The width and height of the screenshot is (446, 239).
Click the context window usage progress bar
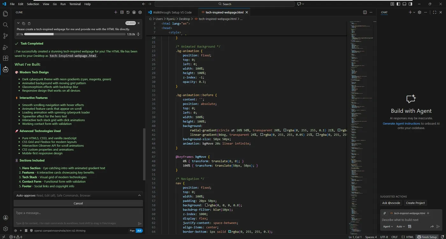pyautogui.click(x=75, y=34)
